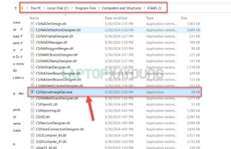Click the 5,089 KB size cell
Viewport: 231px width, 149px height.
(x=193, y=30)
